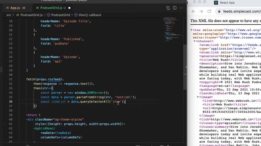Click the PodcastGrid.js breadcrumb segment
This screenshot has height=146, width=261.
coord(31,15)
